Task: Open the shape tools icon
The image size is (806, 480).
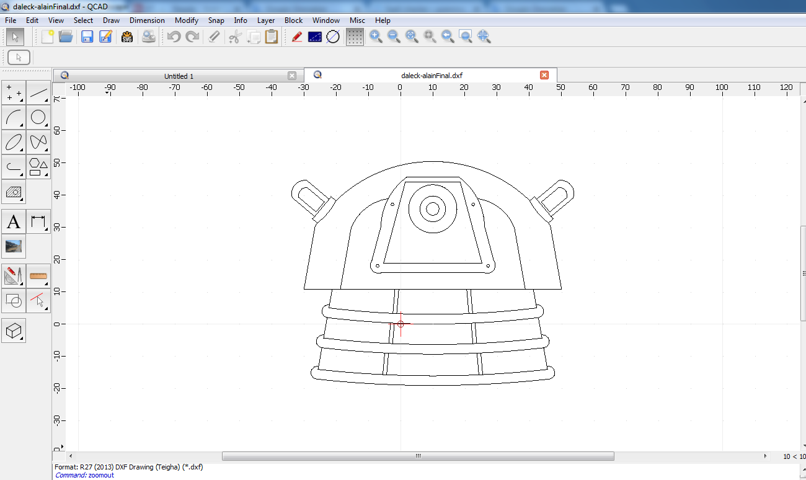Action: pos(38,167)
